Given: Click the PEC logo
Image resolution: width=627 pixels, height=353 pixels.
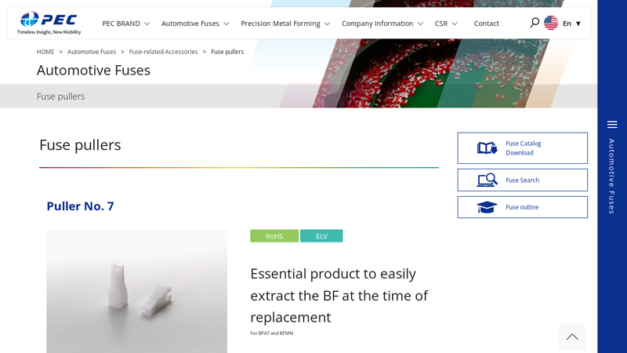Looking at the screenshot, I should click(49, 23).
